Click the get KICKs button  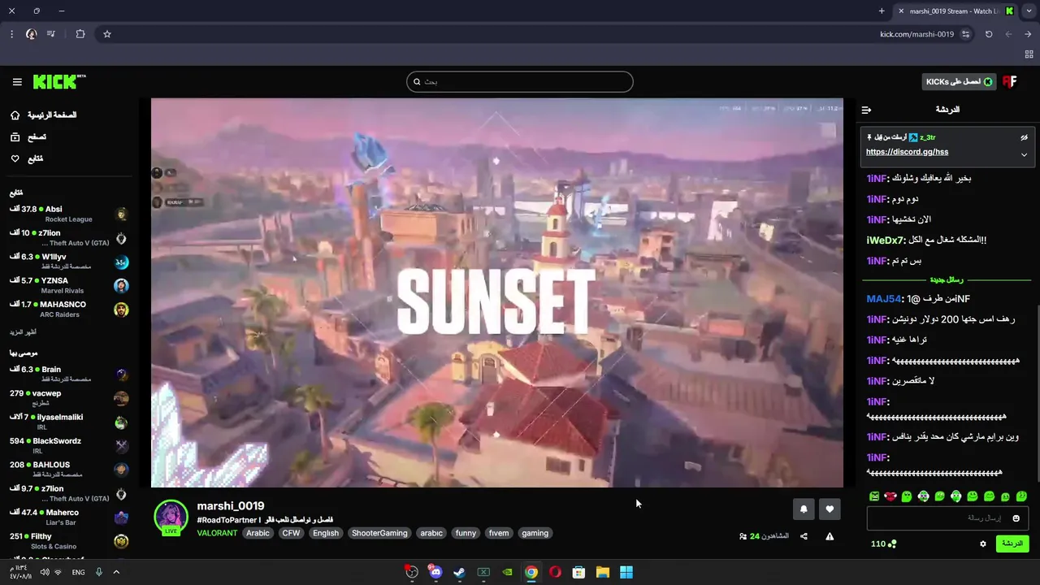point(959,81)
